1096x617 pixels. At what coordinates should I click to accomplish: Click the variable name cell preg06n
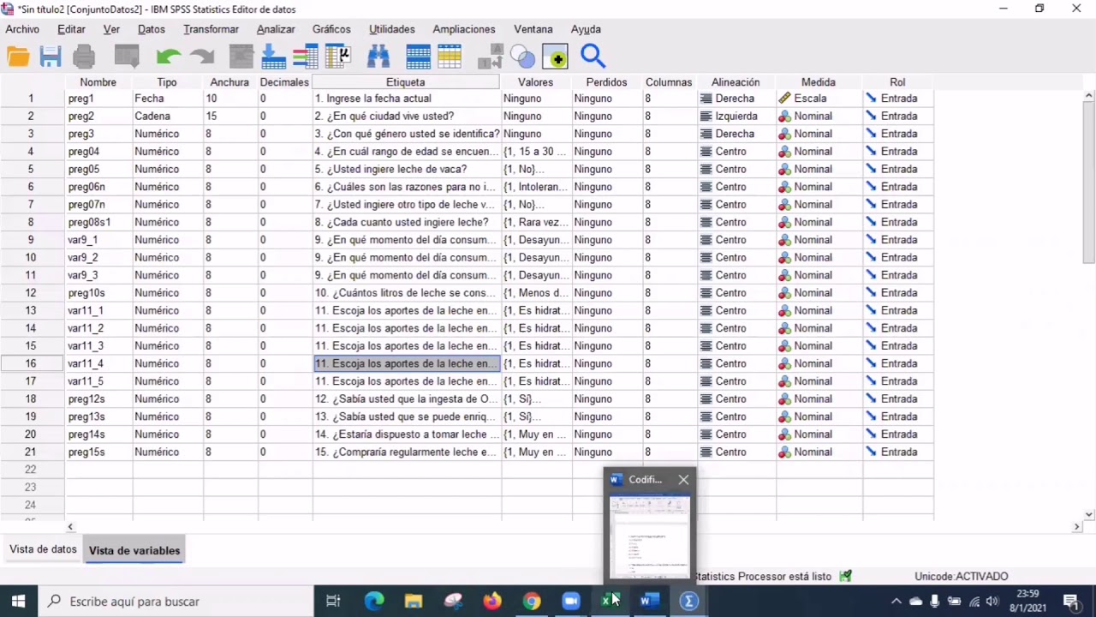click(98, 187)
